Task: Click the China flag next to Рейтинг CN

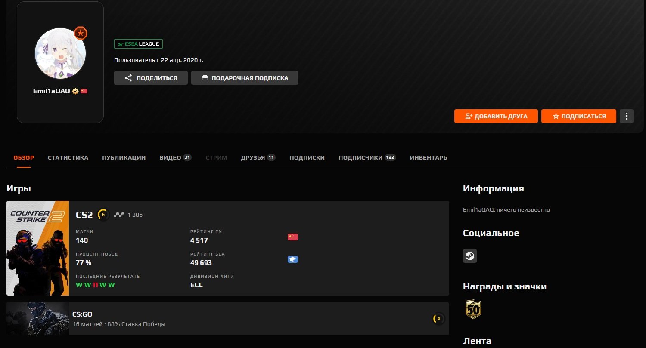Action: click(293, 237)
